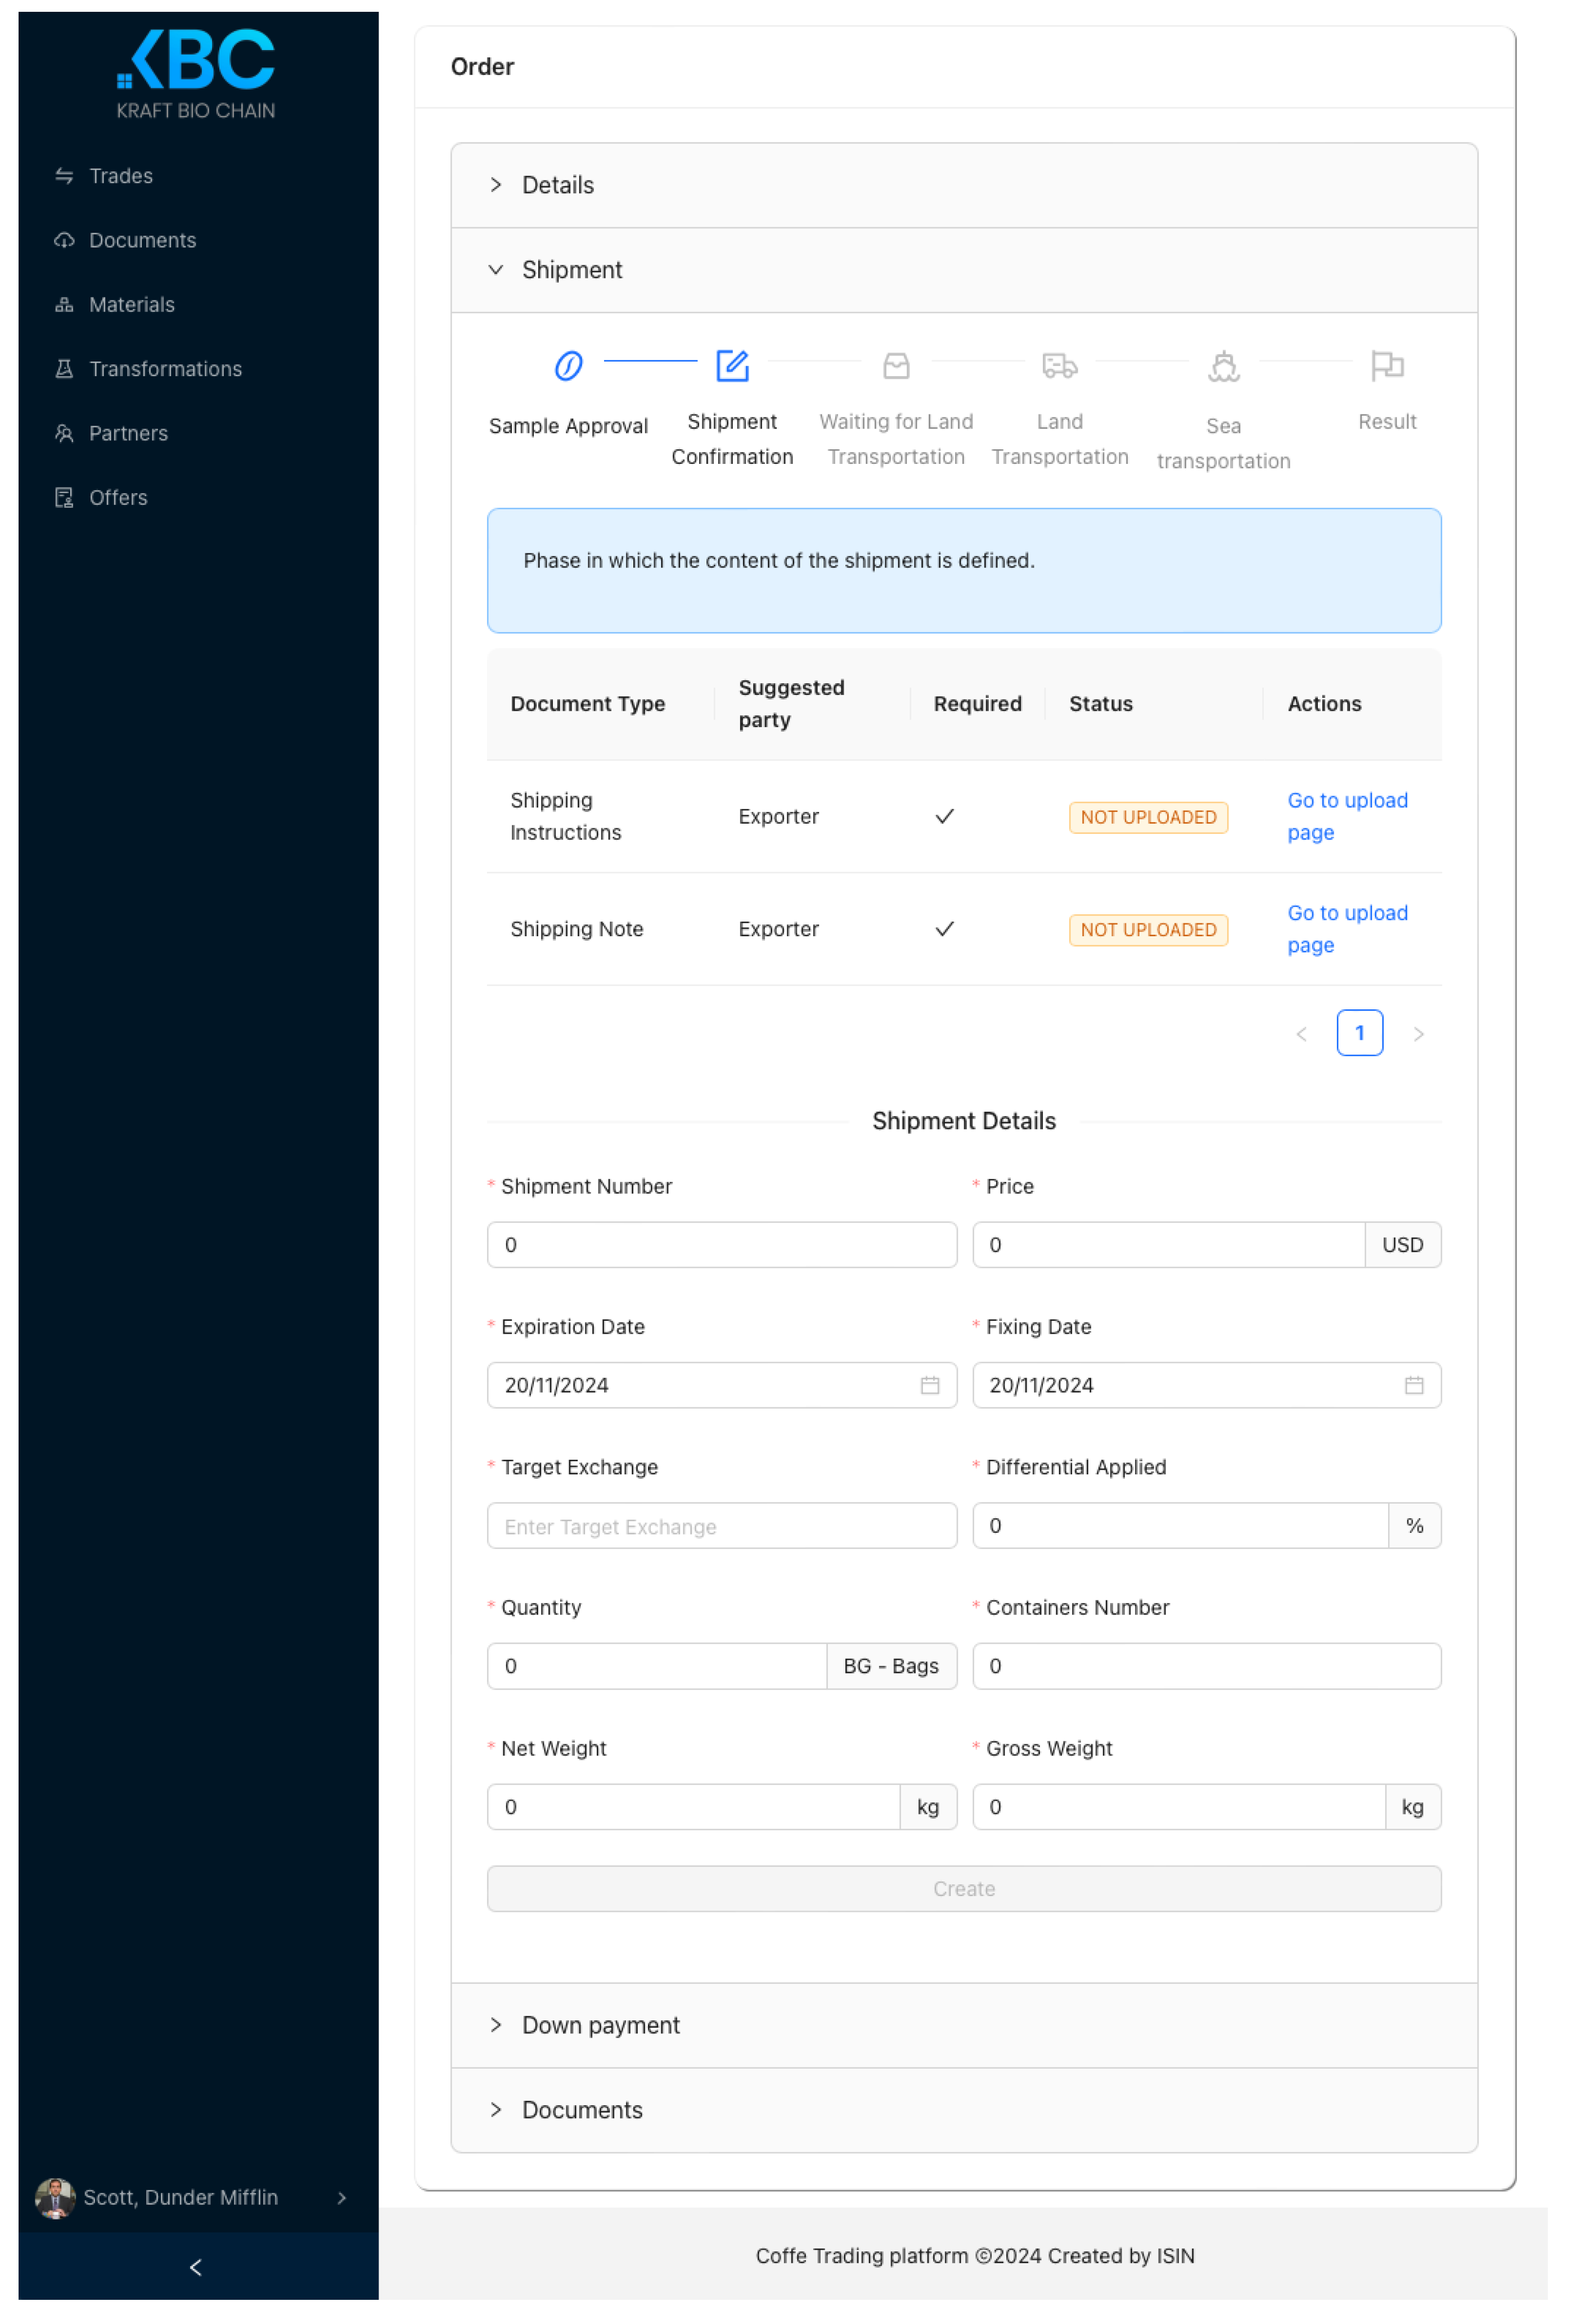Click NOT UPLOADED status for Shipping Note
Image resolution: width=1576 pixels, height=2324 pixels.
pos(1148,930)
